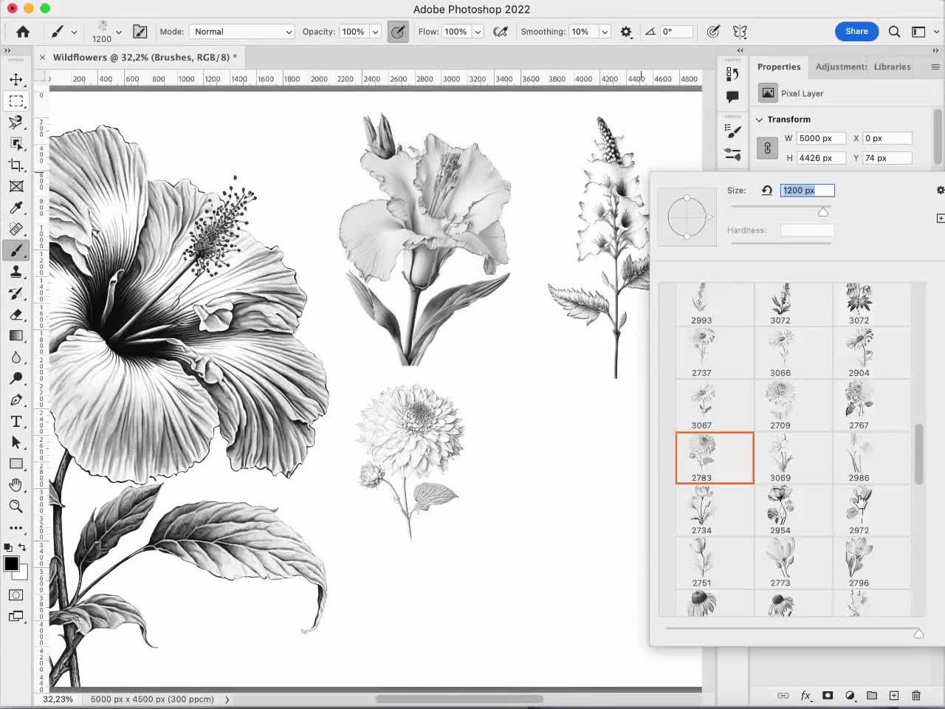This screenshot has width=945, height=709.
Task: Open the Brush Settings panel icon
Action: click(140, 31)
